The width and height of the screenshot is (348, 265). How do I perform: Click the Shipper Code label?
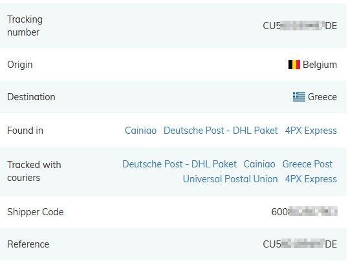click(36, 212)
